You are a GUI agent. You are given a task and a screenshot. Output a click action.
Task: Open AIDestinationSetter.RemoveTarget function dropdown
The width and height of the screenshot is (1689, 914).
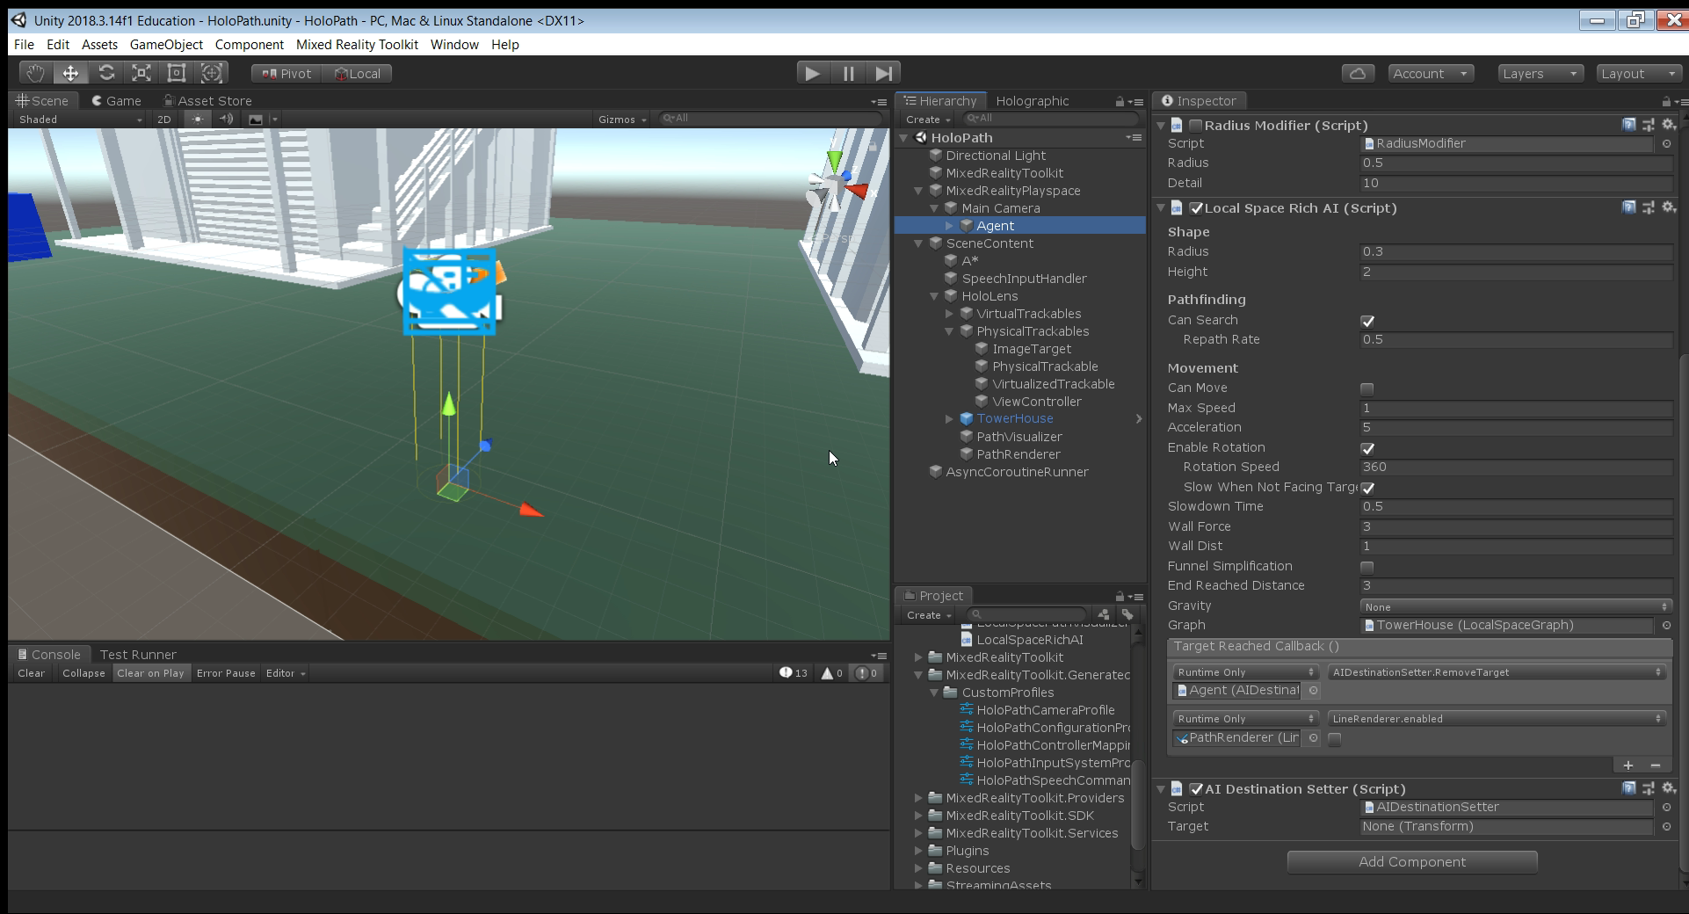pyautogui.click(x=1496, y=672)
